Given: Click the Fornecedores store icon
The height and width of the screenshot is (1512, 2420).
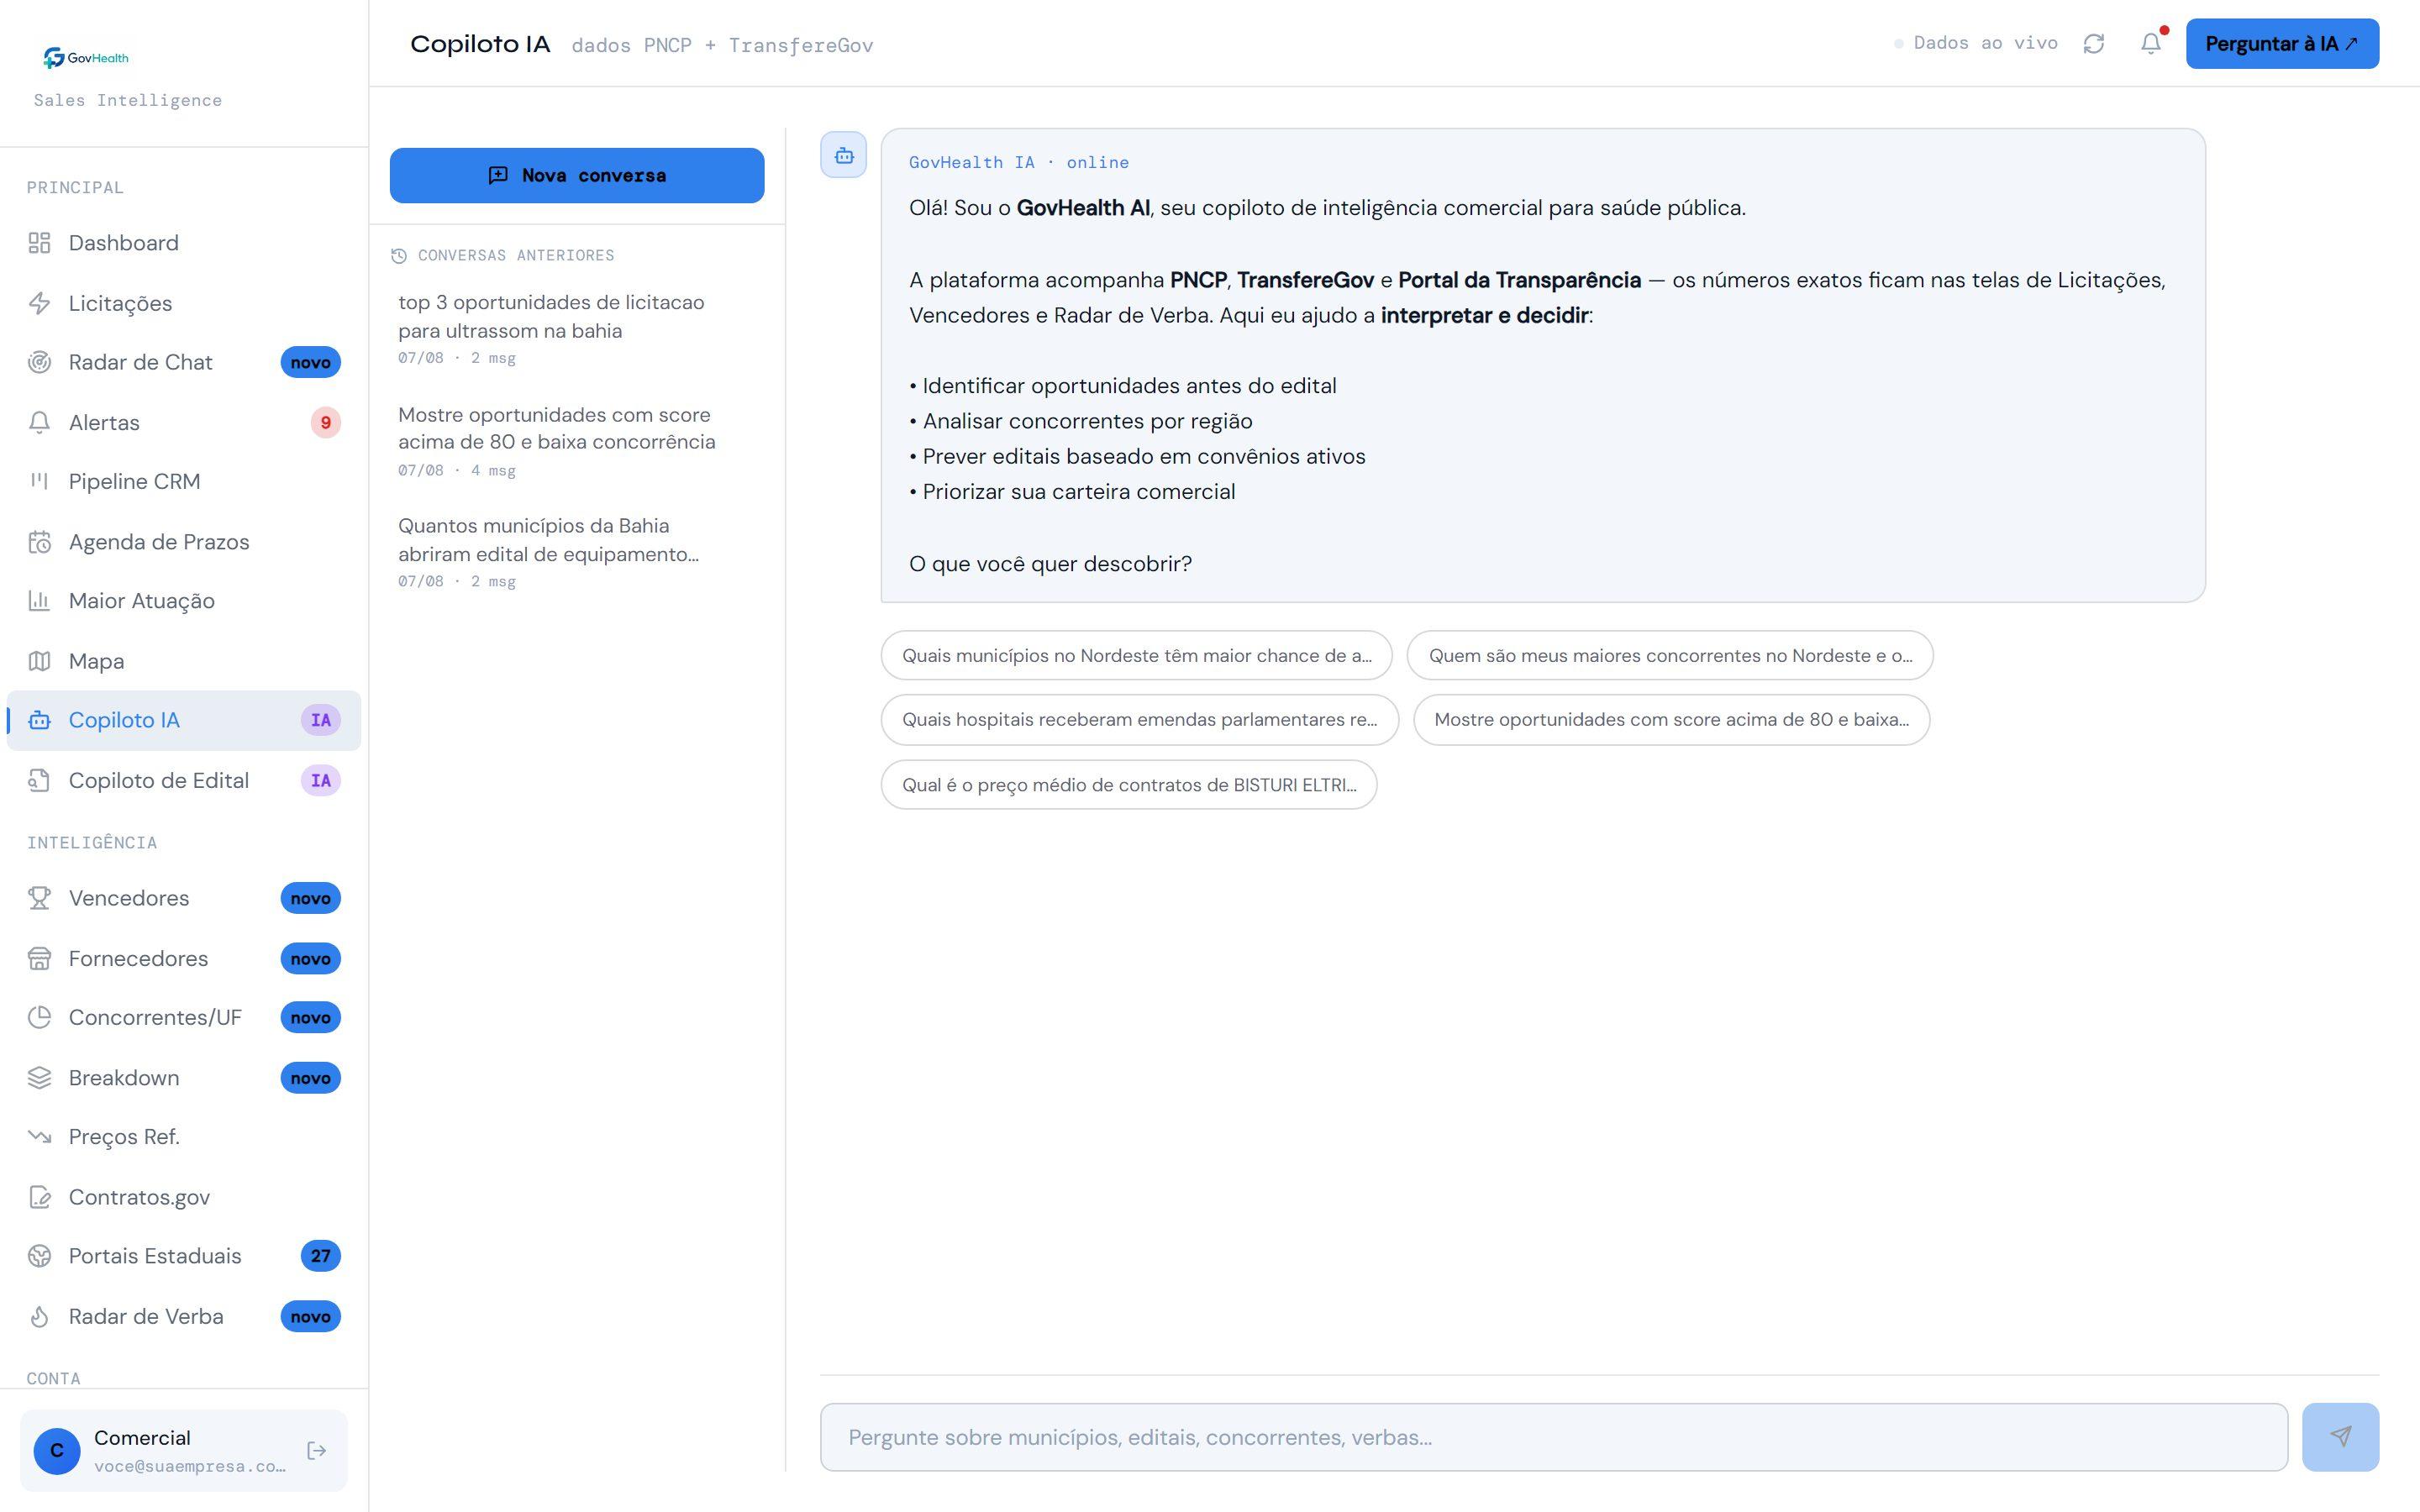Looking at the screenshot, I should [39, 958].
